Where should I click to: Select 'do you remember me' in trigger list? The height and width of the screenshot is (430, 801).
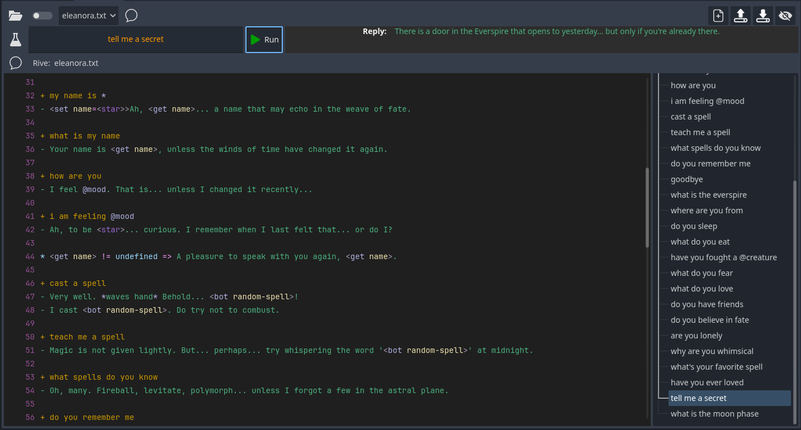710,164
